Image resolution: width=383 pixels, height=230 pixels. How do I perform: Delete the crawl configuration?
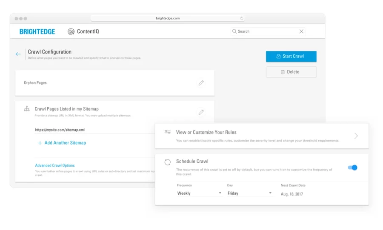pos(291,72)
